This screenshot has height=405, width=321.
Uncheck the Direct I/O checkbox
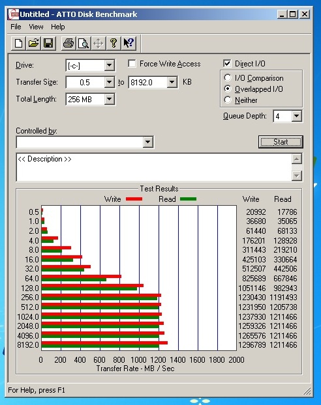[x=227, y=64]
